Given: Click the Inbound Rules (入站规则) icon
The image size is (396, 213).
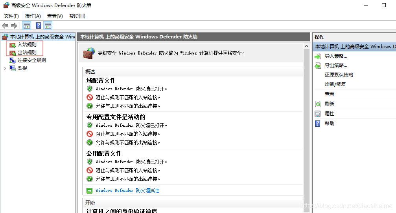Looking at the screenshot, I should 13,45.
